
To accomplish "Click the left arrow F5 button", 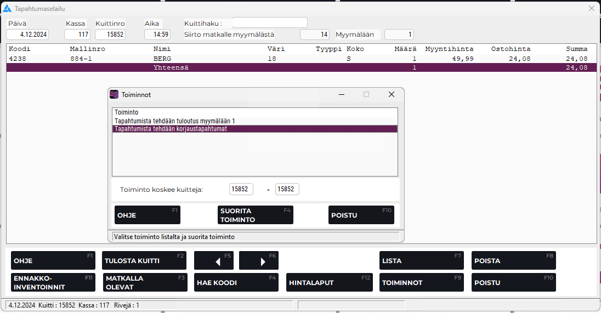I will pos(214,261).
